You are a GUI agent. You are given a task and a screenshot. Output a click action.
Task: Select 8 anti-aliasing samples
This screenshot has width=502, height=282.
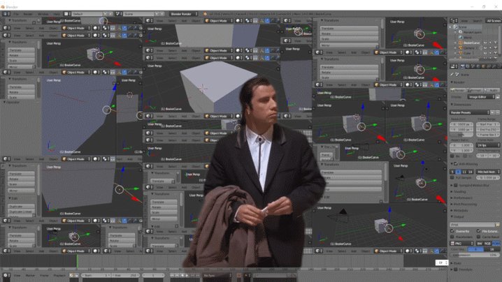click(x=458, y=172)
